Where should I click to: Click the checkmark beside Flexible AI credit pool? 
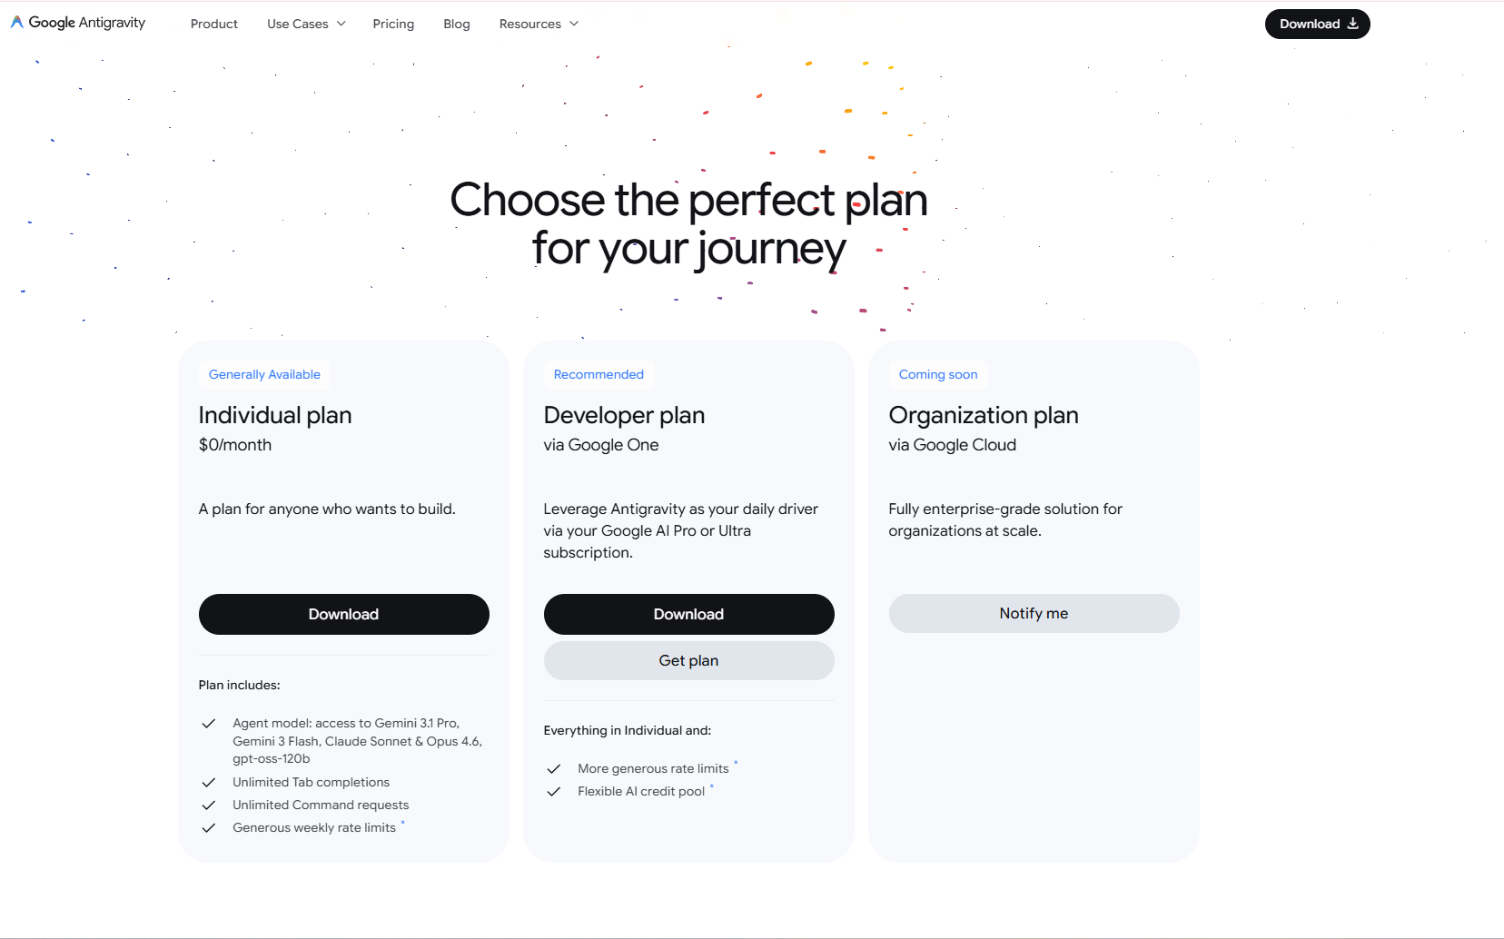554,792
